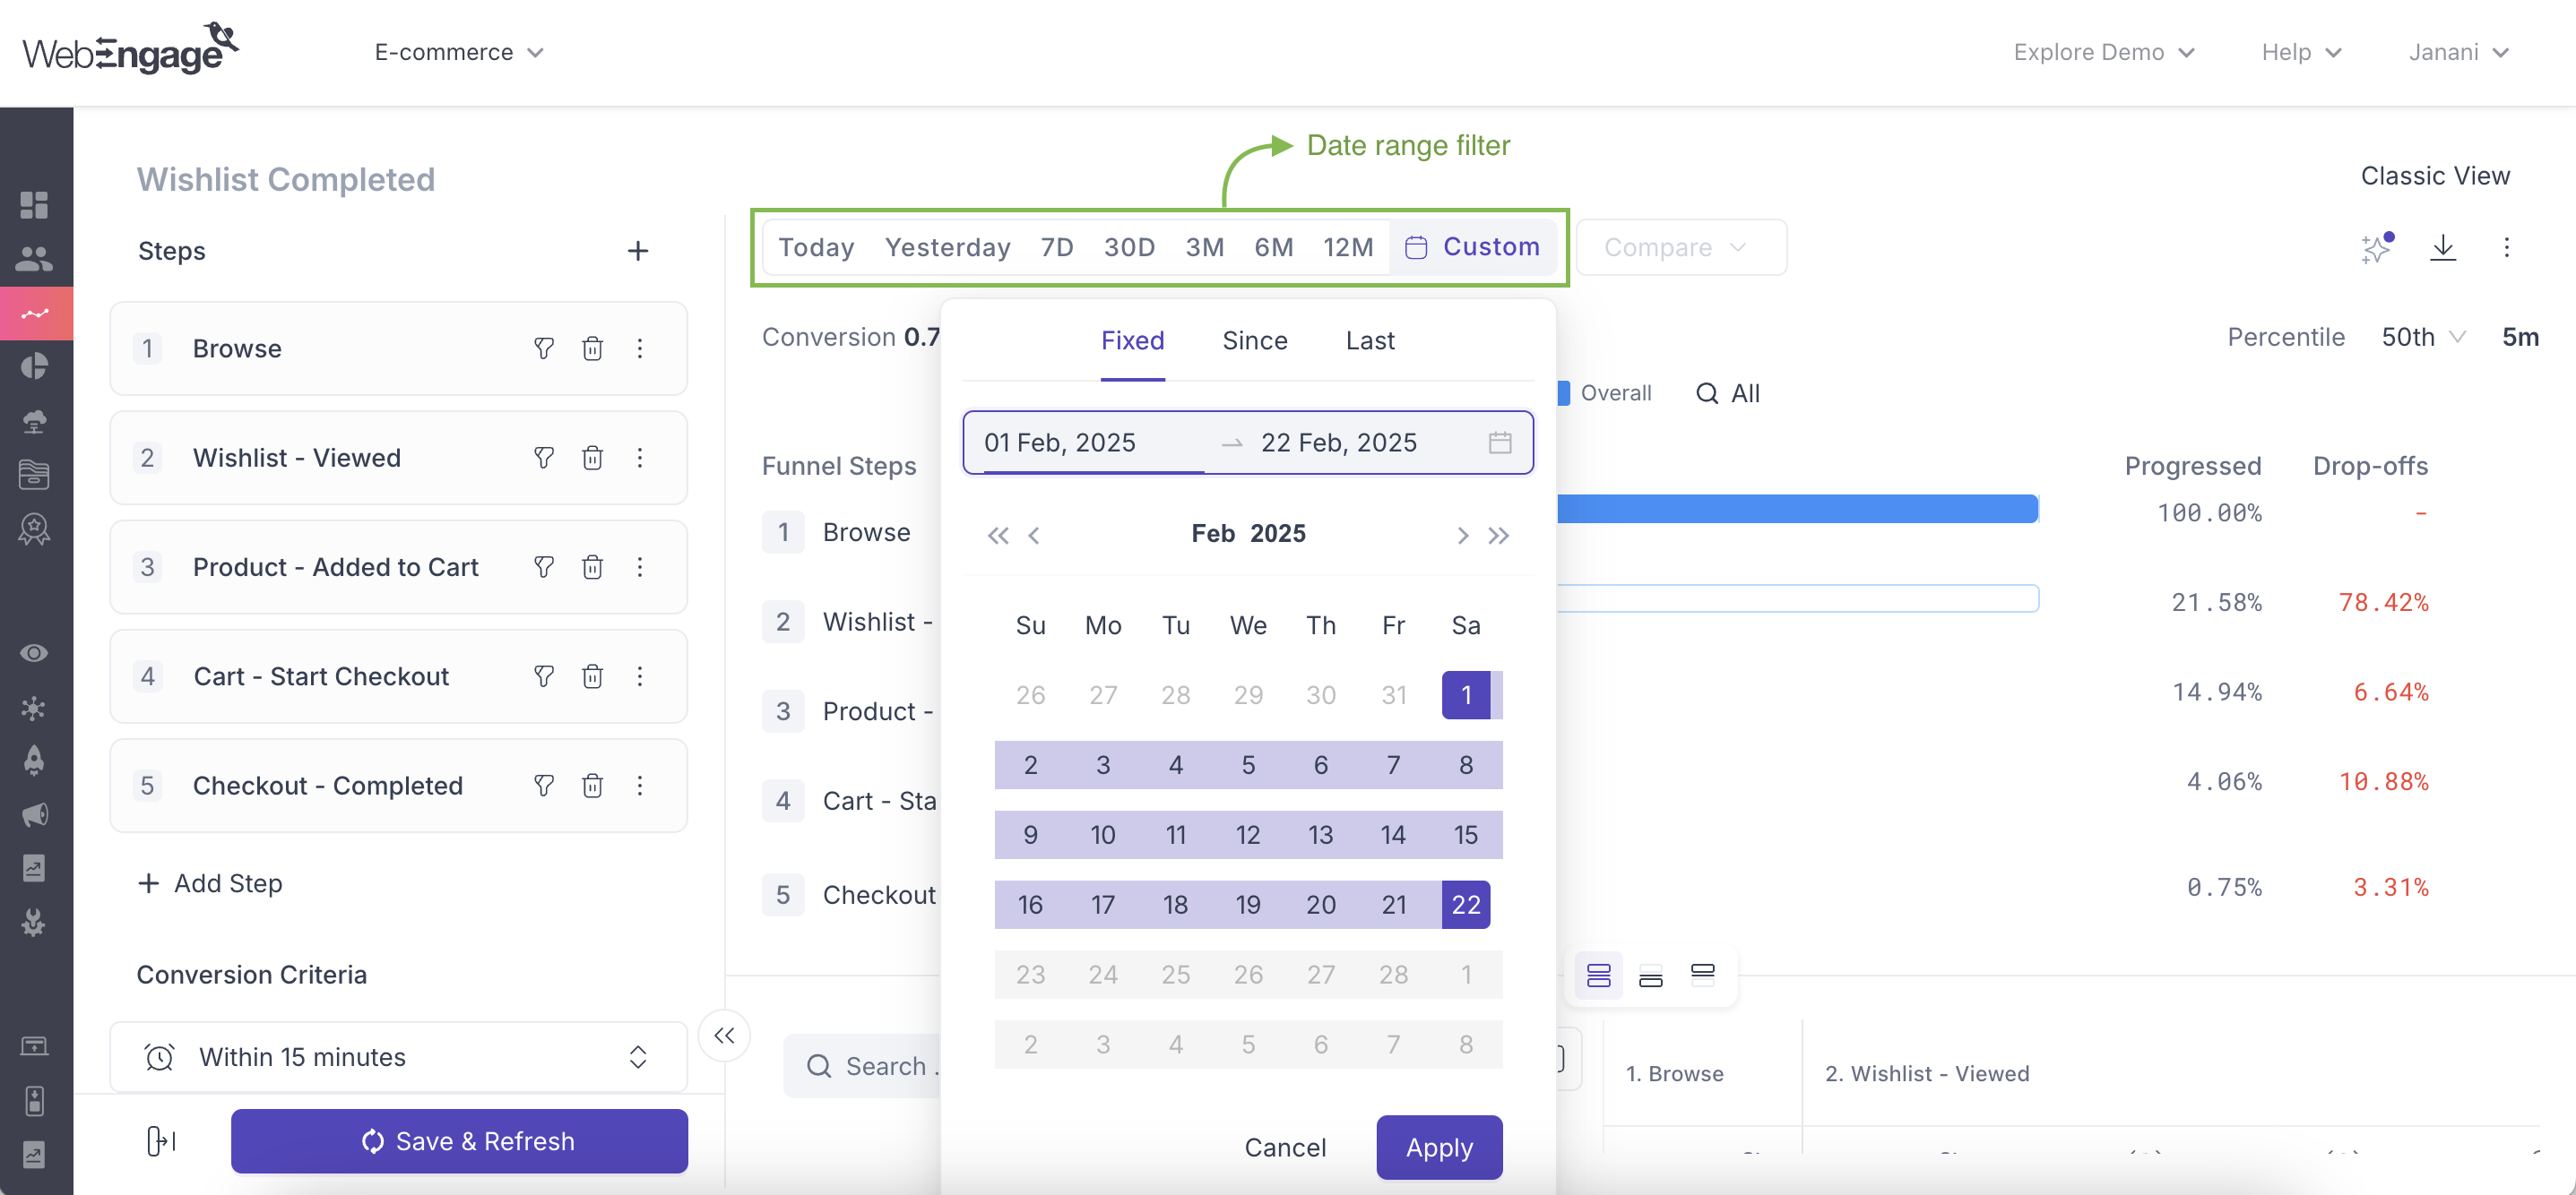Select the Yesterday date range
This screenshot has height=1195, width=2576.
coord(947,248)
